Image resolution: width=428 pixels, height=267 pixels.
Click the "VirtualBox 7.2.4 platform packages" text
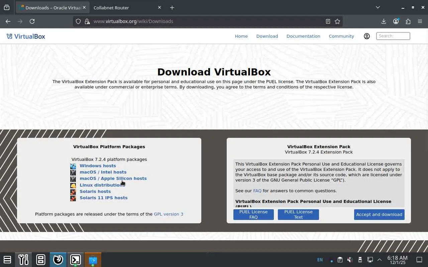point(109,160)
